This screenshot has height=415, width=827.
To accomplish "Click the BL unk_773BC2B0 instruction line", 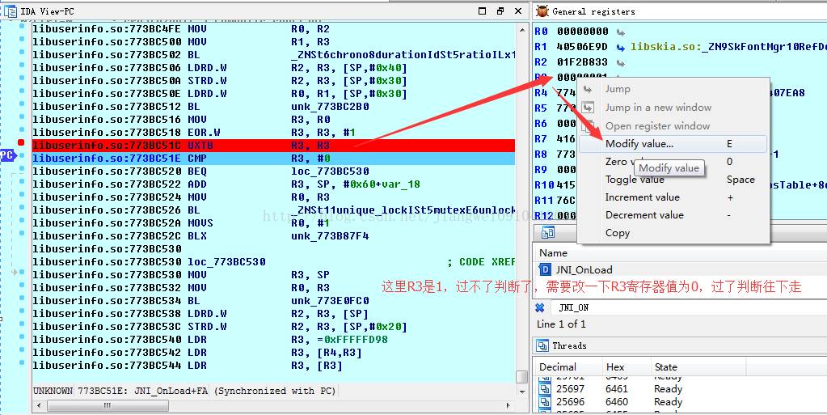I will pyautogui.click(x=273, y=106).
